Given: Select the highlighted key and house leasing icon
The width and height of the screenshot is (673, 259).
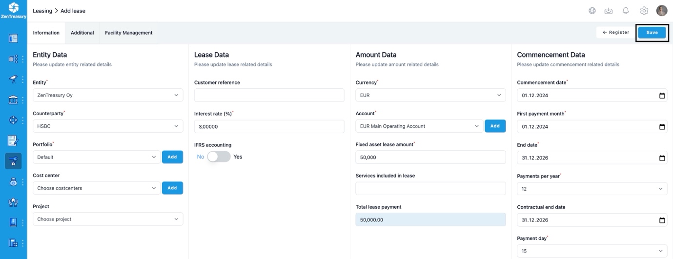Looking at the screenshot, I should click(x=14, y=161).
